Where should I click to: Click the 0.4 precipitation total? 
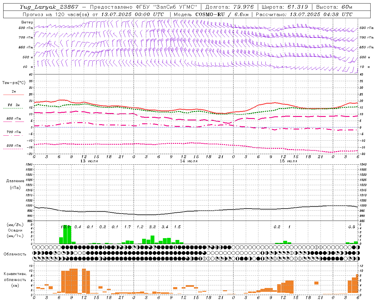(78, 227)
